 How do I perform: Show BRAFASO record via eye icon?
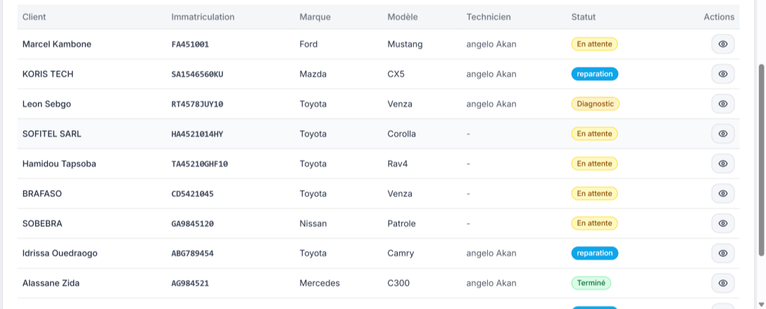[722, 194]
